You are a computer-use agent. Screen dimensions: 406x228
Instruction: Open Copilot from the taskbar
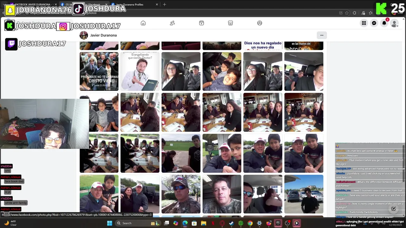(x=176, y=223)
